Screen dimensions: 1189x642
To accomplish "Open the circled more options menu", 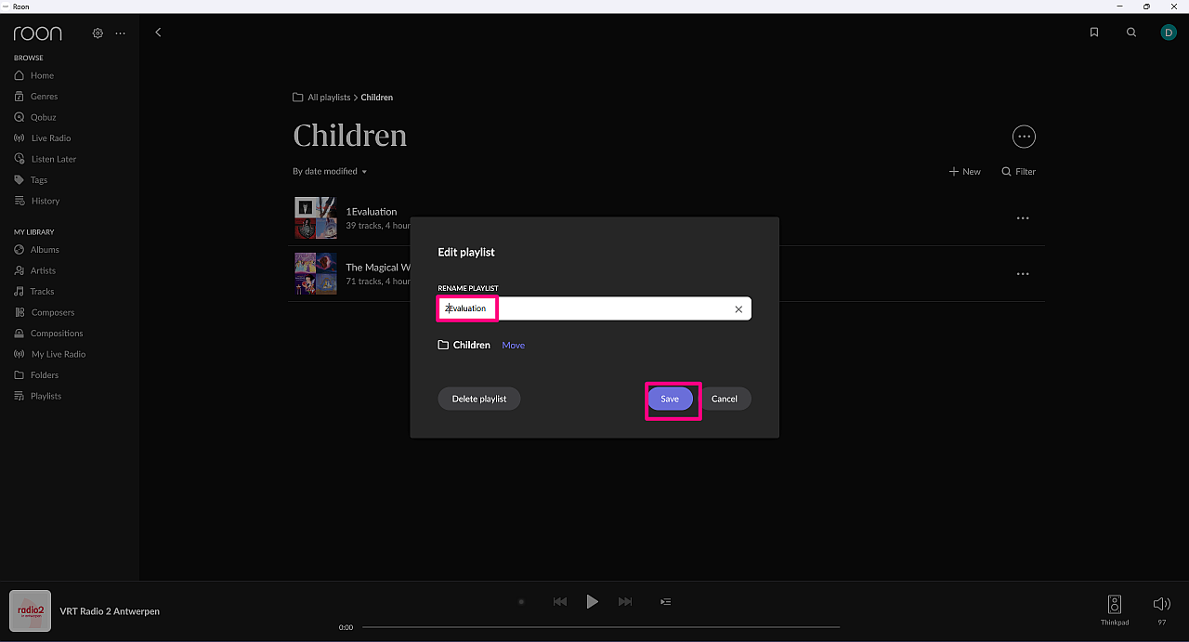I will (1024, 137).
